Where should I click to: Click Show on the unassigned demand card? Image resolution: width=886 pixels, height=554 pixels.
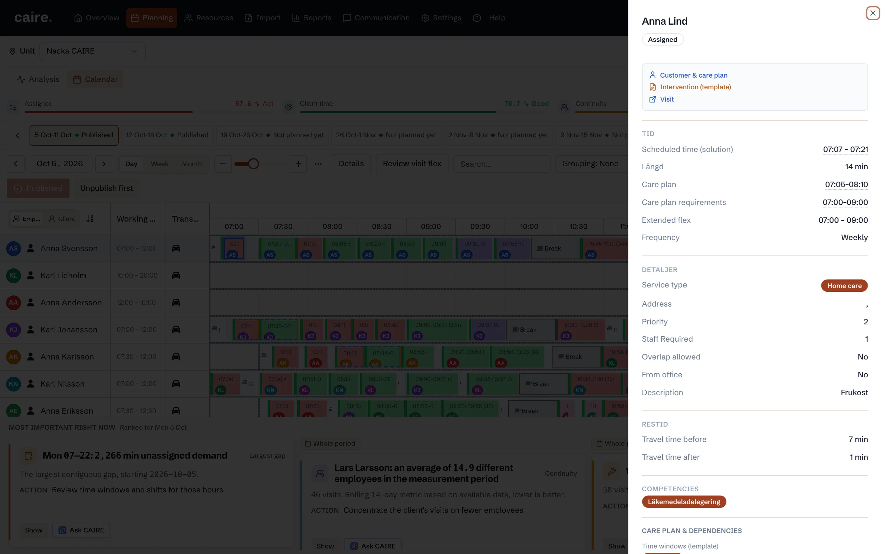[x=34, y=530]
